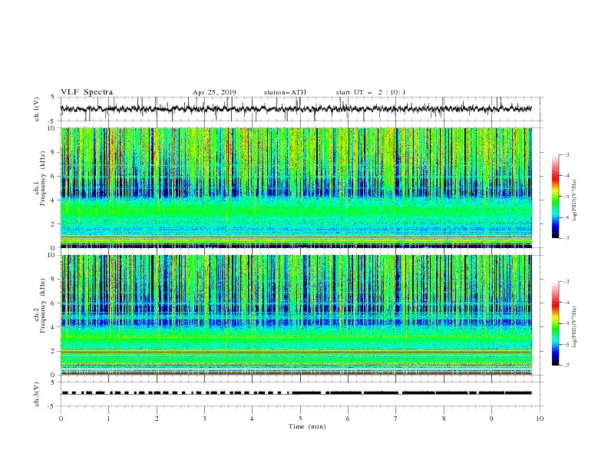Click the '-7' value on lower color bar
608x470 pixels.
pos(567,366)
